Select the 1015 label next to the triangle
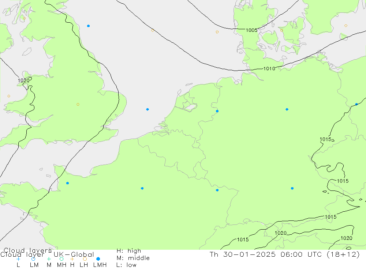This screenshot has width=366, height=268. (325, 139)
